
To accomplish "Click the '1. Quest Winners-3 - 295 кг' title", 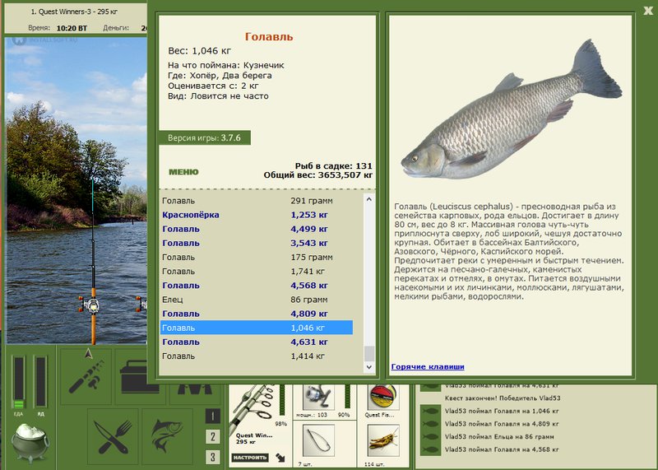I will pyautogui.click(x=74, y=12).
